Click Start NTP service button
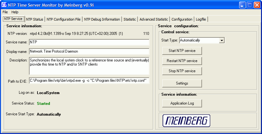This screenshot has height=134, width=262. coord(182,51)
